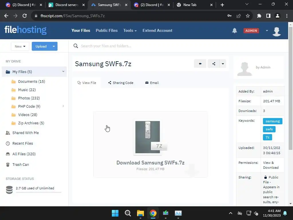Open the Chrome profile icon

(278, 16)
